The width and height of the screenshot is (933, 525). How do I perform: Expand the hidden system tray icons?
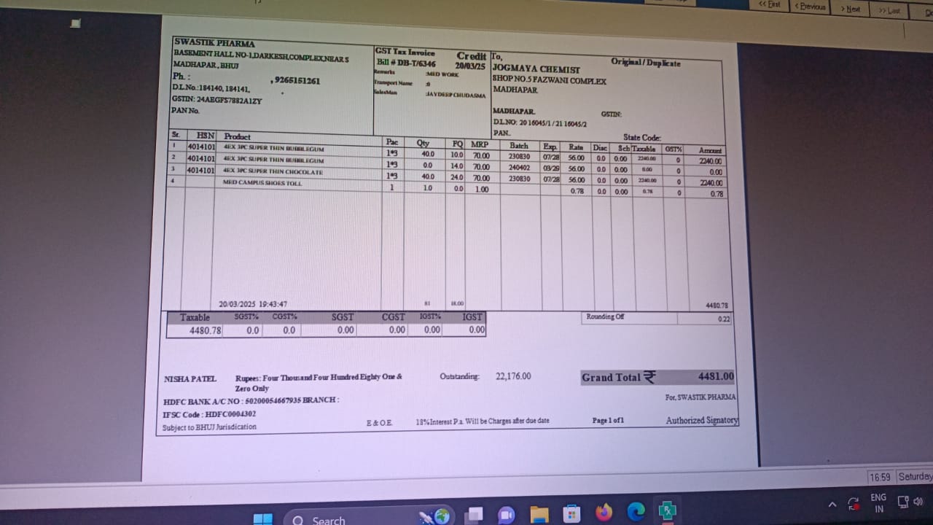[x=832, y=505]
